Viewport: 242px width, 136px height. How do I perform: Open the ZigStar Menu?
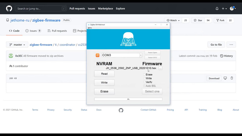tap(90, 28)
